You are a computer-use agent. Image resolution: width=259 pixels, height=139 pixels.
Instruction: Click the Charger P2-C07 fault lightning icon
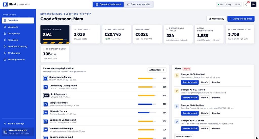click(177, 91)
